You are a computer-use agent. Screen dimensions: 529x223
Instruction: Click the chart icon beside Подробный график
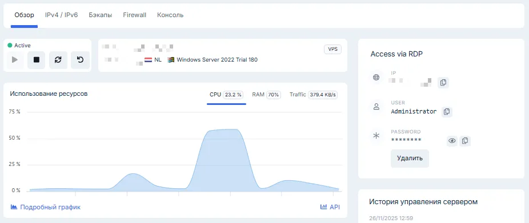tap(14, 207)
